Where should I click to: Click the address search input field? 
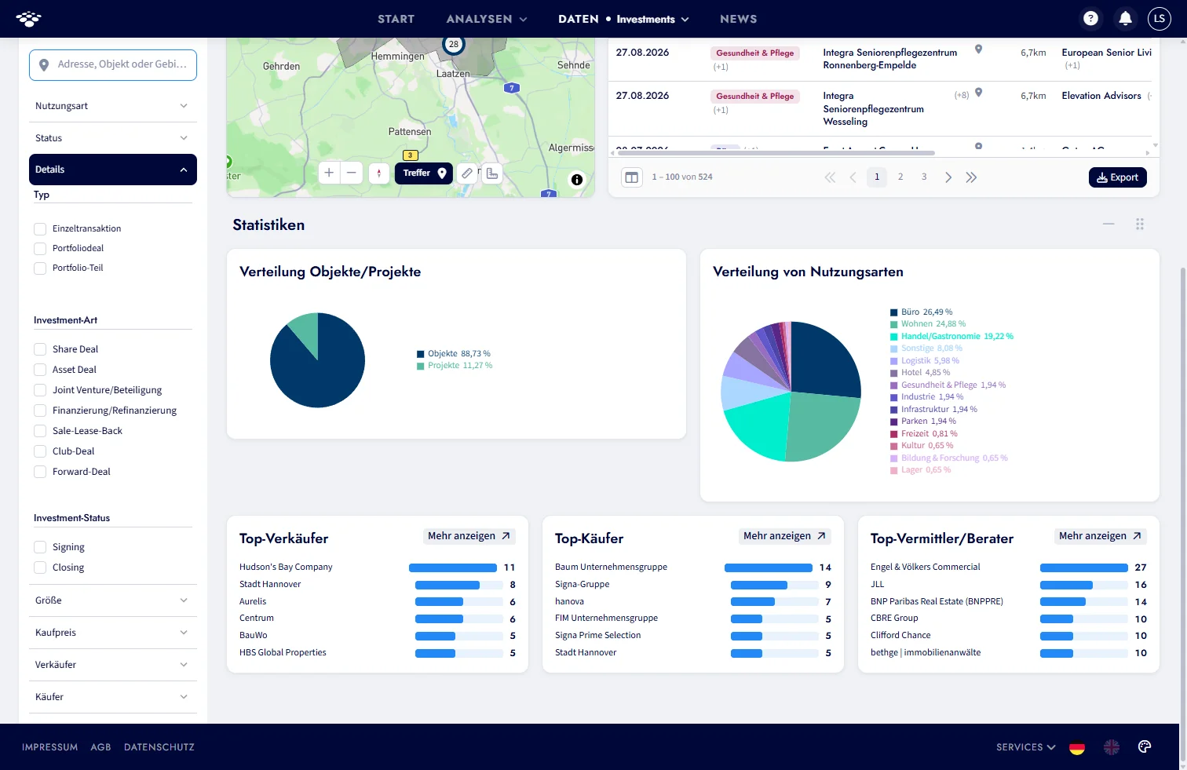point(113,64)
